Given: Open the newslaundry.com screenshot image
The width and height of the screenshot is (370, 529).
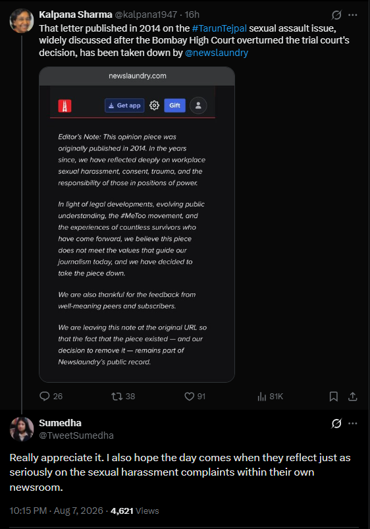Looking at the screenshot, I should [137, 225].
